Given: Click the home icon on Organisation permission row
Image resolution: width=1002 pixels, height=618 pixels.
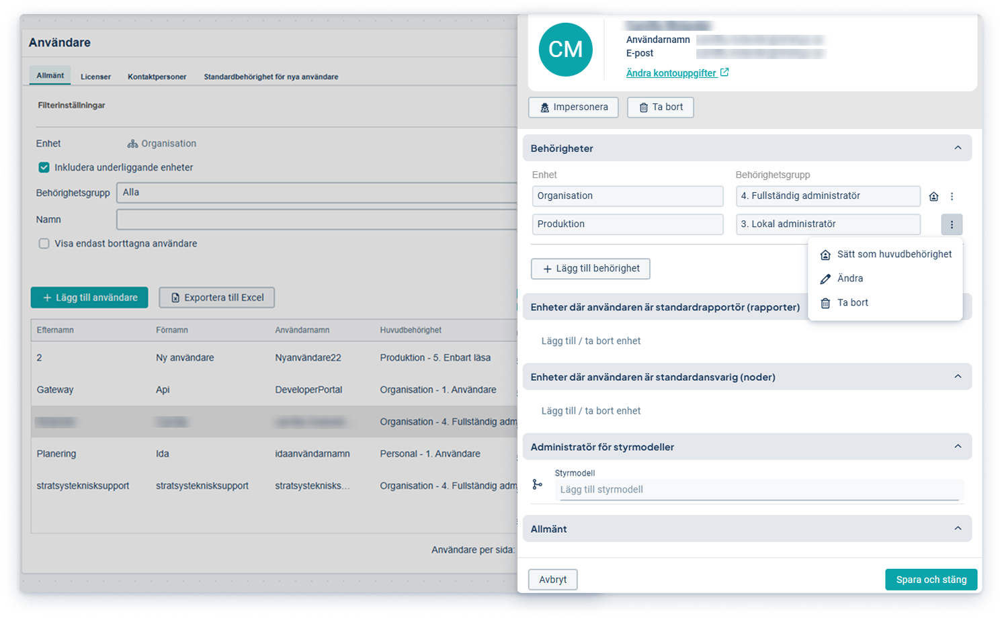Looking at the screenshot, I should point(933,197).
